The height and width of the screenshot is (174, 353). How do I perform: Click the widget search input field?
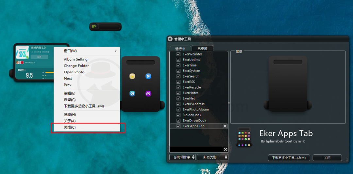point(196,150)
